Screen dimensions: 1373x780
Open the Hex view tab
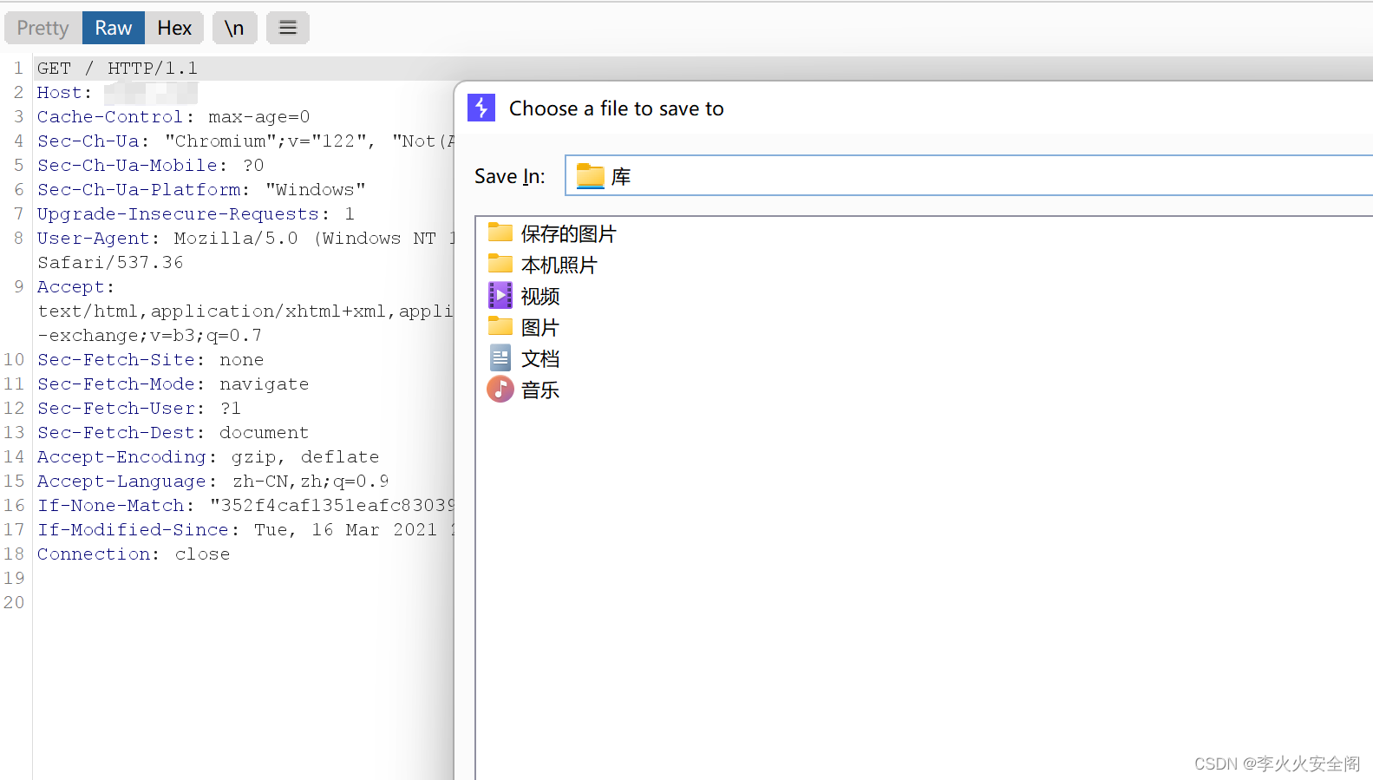(x=174, y=28)
